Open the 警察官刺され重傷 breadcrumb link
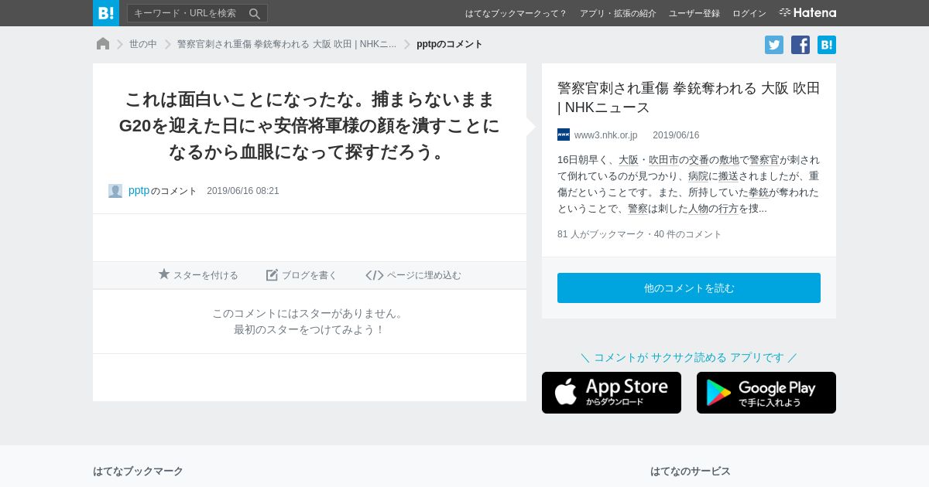The height and width of the screenshot is (487, 929). tap(286, 44)
